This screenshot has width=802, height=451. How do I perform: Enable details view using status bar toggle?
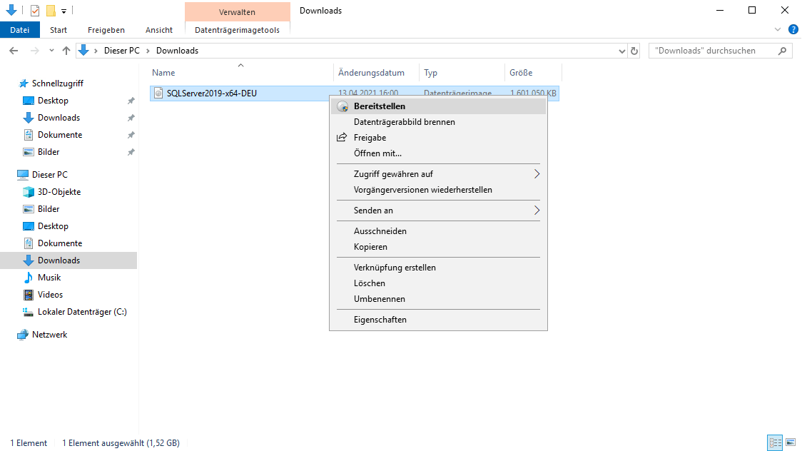[x=775, y=442]
